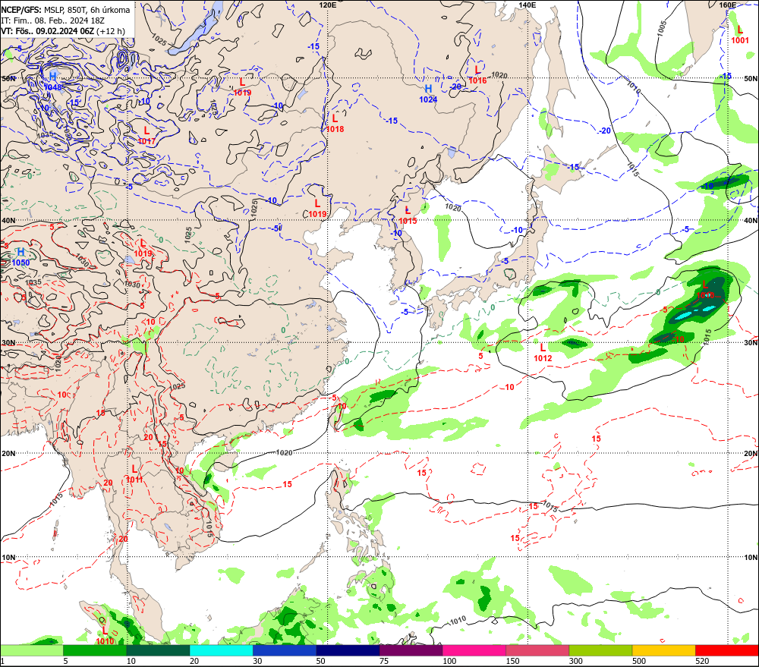Click the magenta 100–150 mm legend swatch
Screen dimensions: 759x667
click(474, 650)
